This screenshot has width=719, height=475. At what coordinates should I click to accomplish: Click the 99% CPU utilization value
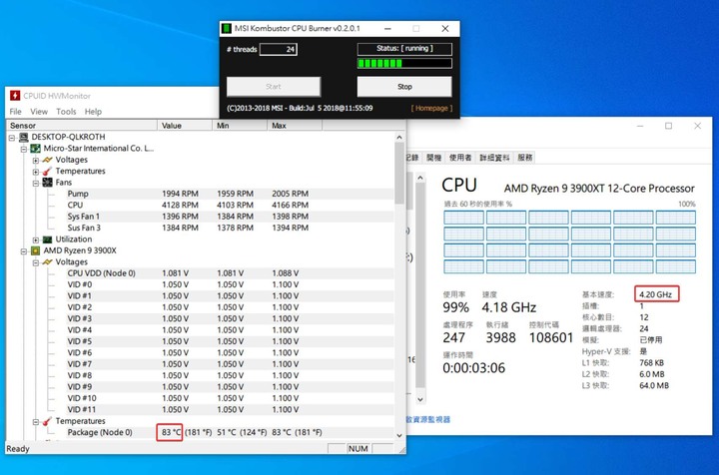[x=455, y=307]
